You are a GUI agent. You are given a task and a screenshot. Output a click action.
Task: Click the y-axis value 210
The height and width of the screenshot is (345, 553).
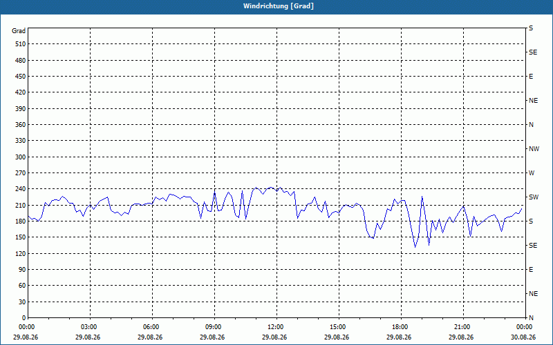21,205
